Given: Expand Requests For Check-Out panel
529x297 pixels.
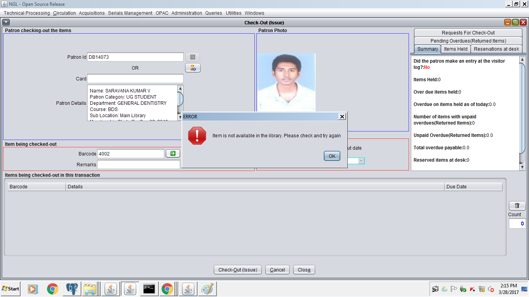Looking at the screenshot, I should pyautogui.click(x=468, y=33).
